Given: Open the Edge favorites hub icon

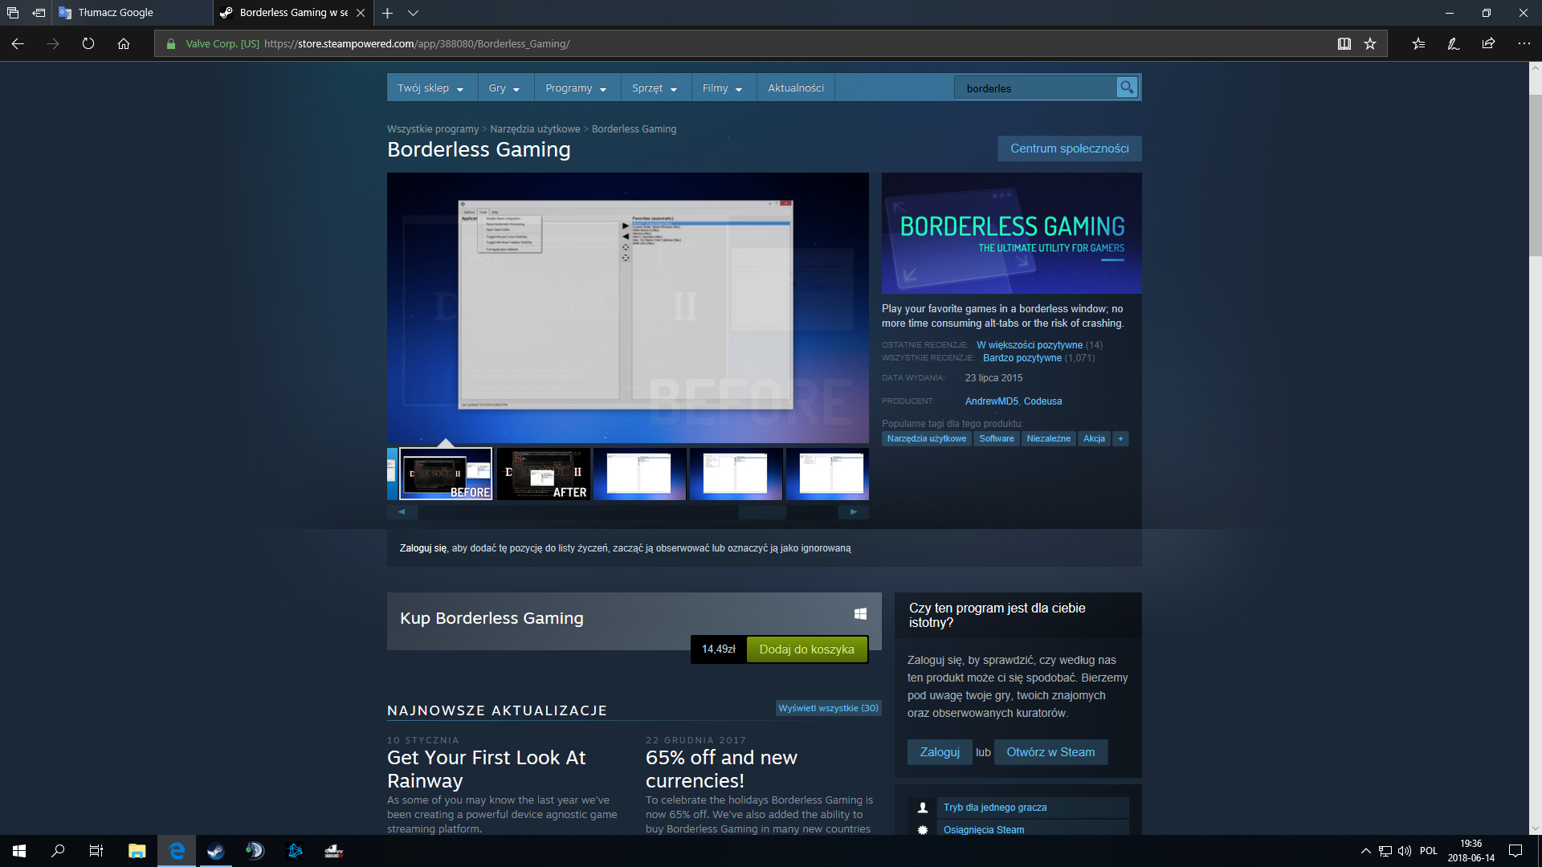Looking at the screenshot, I should tap(1418, 44).
